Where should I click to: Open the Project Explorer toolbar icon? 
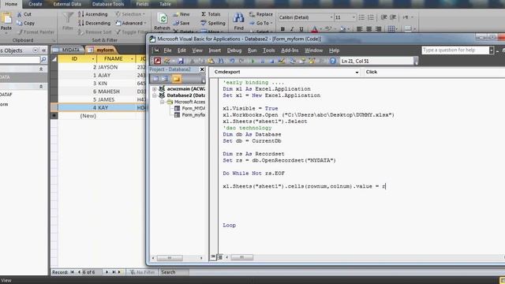[x=293, y=61]
